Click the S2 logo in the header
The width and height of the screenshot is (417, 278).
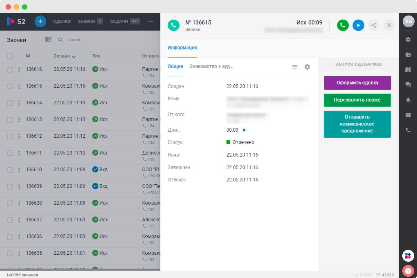click(16, 22)
